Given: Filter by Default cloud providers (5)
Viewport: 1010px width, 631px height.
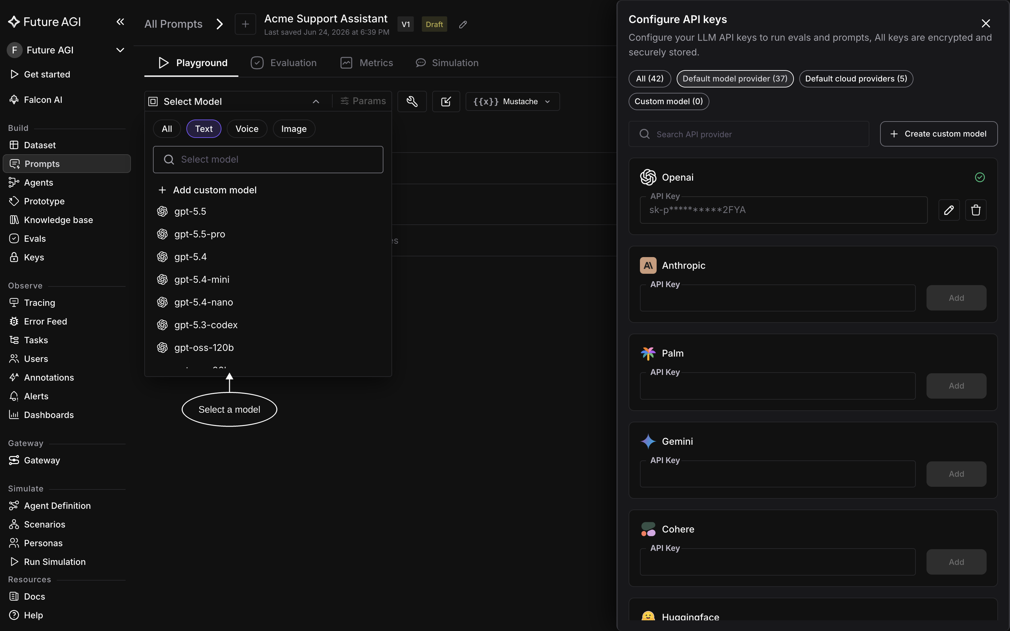Looking at the screenshot, I should (x=856, y=78).
